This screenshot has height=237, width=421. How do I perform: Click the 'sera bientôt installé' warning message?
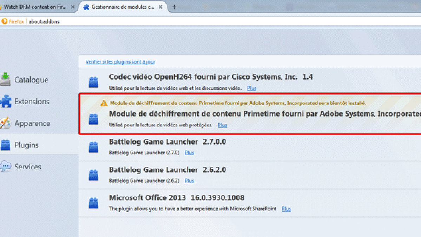tap(238, 103)
